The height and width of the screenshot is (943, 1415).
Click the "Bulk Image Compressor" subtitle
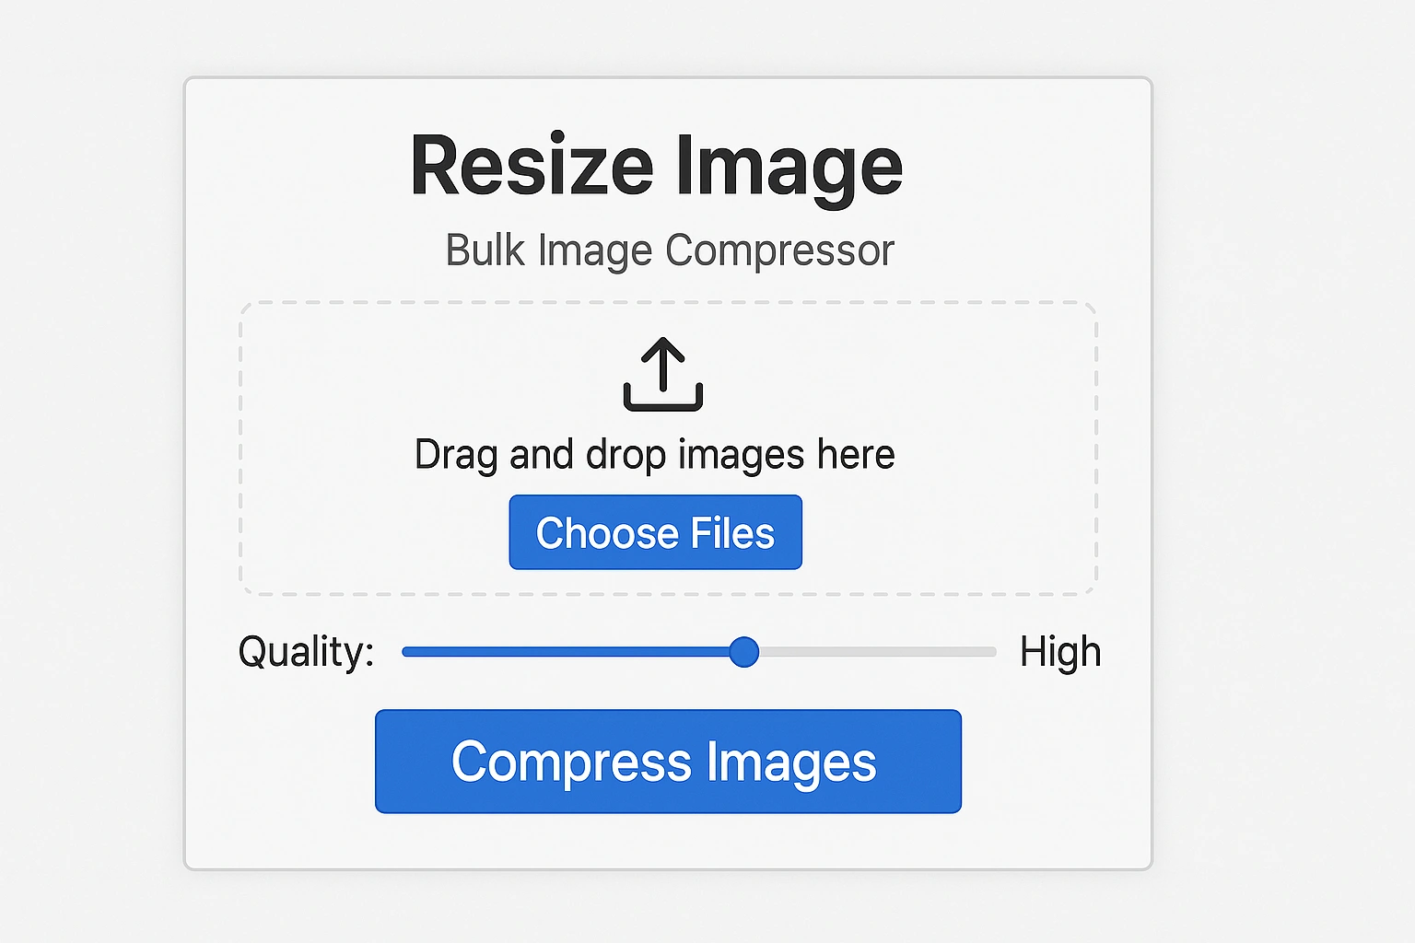pos(670,250)
